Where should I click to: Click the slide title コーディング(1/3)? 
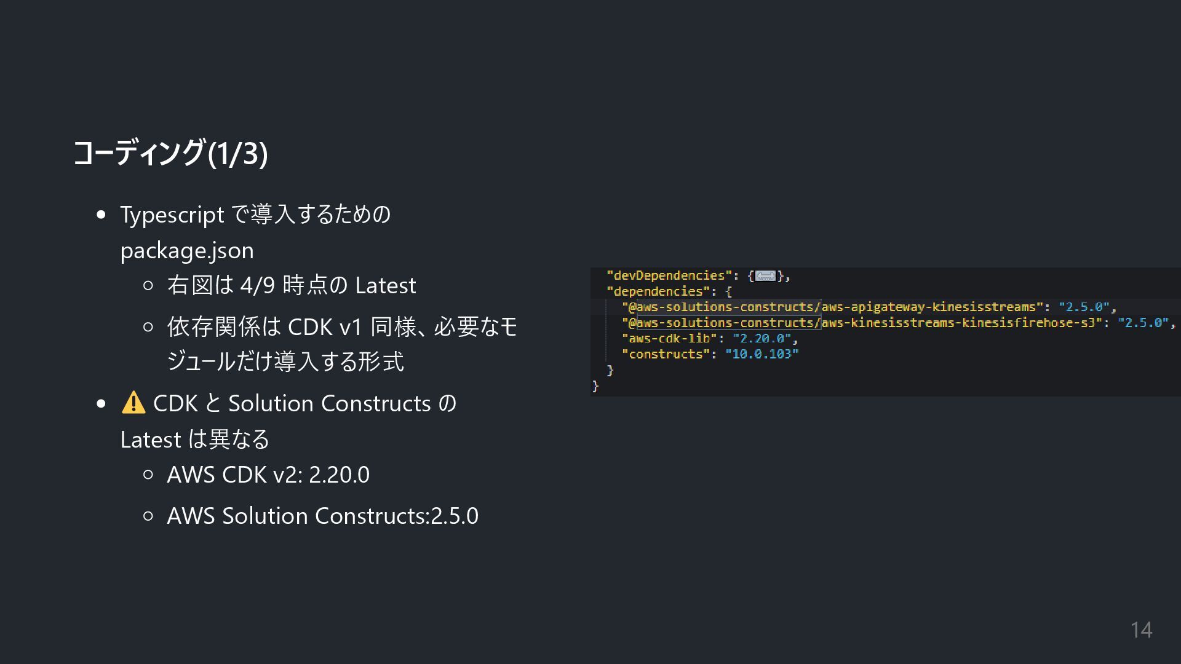click(x=170, y=152)
